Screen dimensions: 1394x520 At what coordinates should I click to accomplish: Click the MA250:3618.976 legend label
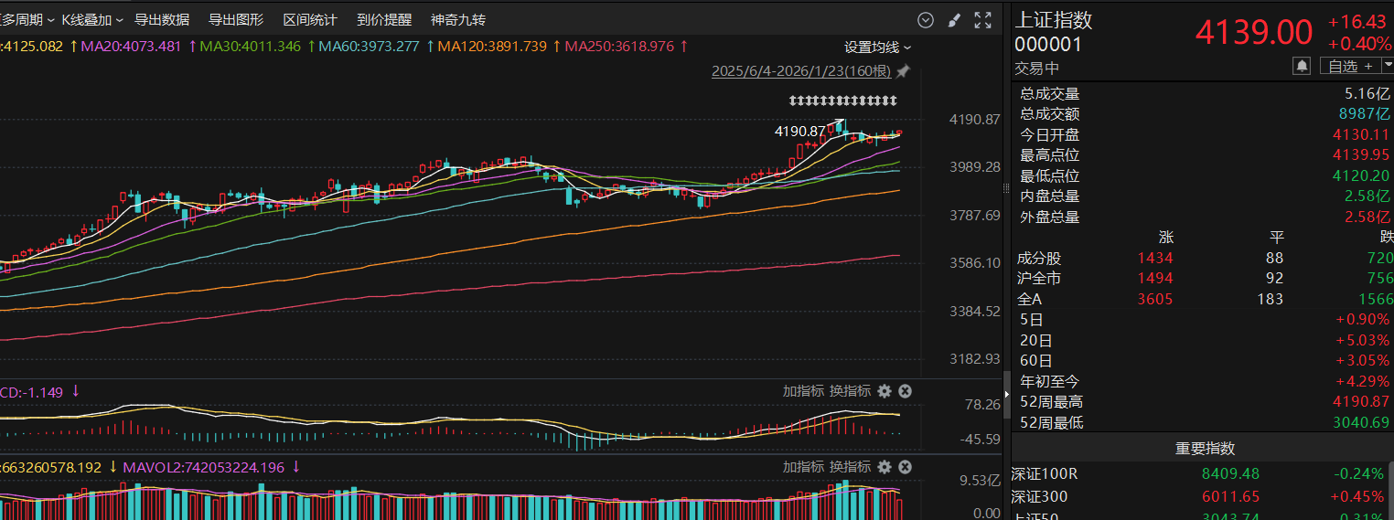[x=619, y=46]
